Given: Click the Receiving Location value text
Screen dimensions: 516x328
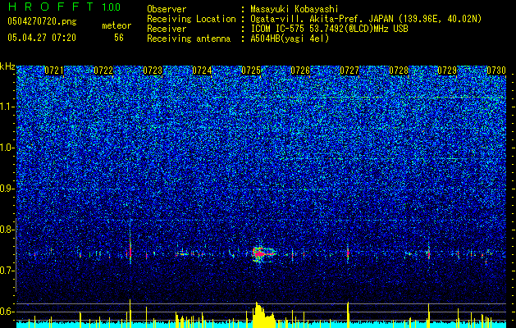Looking at the screenshot, I should coord(366,19).
